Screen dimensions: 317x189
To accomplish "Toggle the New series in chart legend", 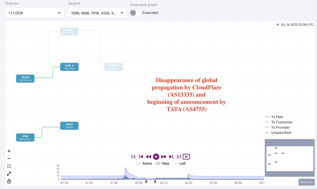I will tap(162, 164).
